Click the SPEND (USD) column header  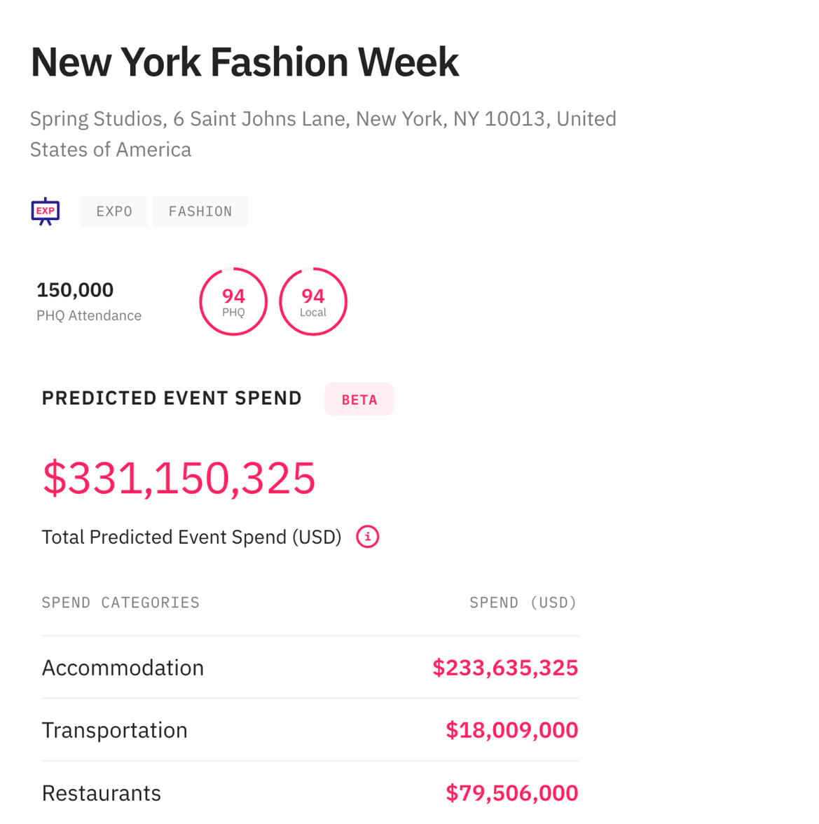(x=522, y=602)
